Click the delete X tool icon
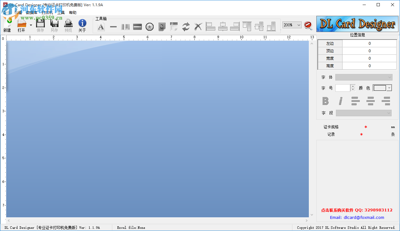 click(x=198, y=27)
